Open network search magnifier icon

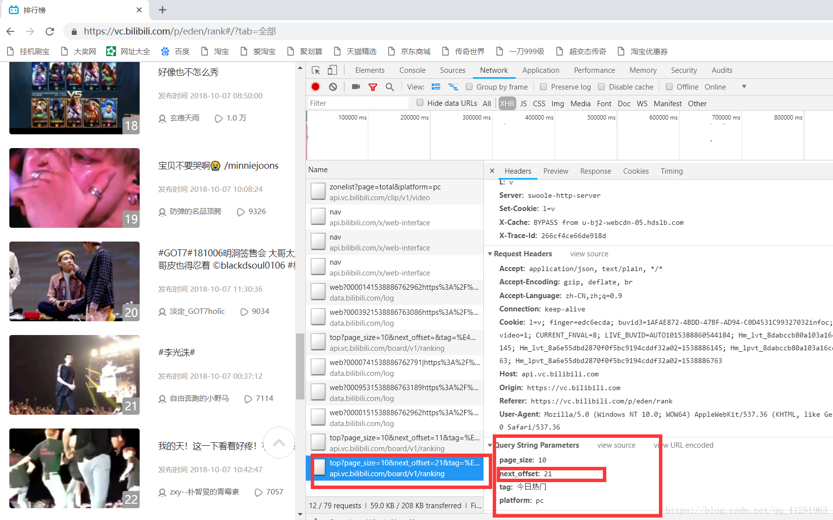389,87
